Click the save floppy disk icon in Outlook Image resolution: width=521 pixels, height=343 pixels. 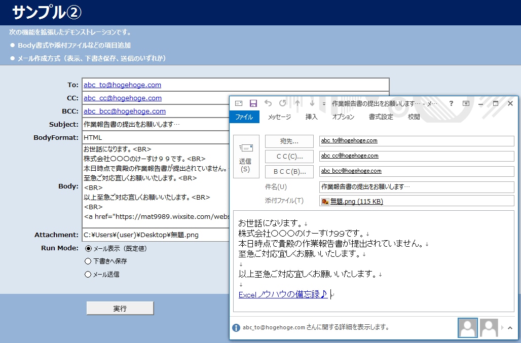point(253,103)
